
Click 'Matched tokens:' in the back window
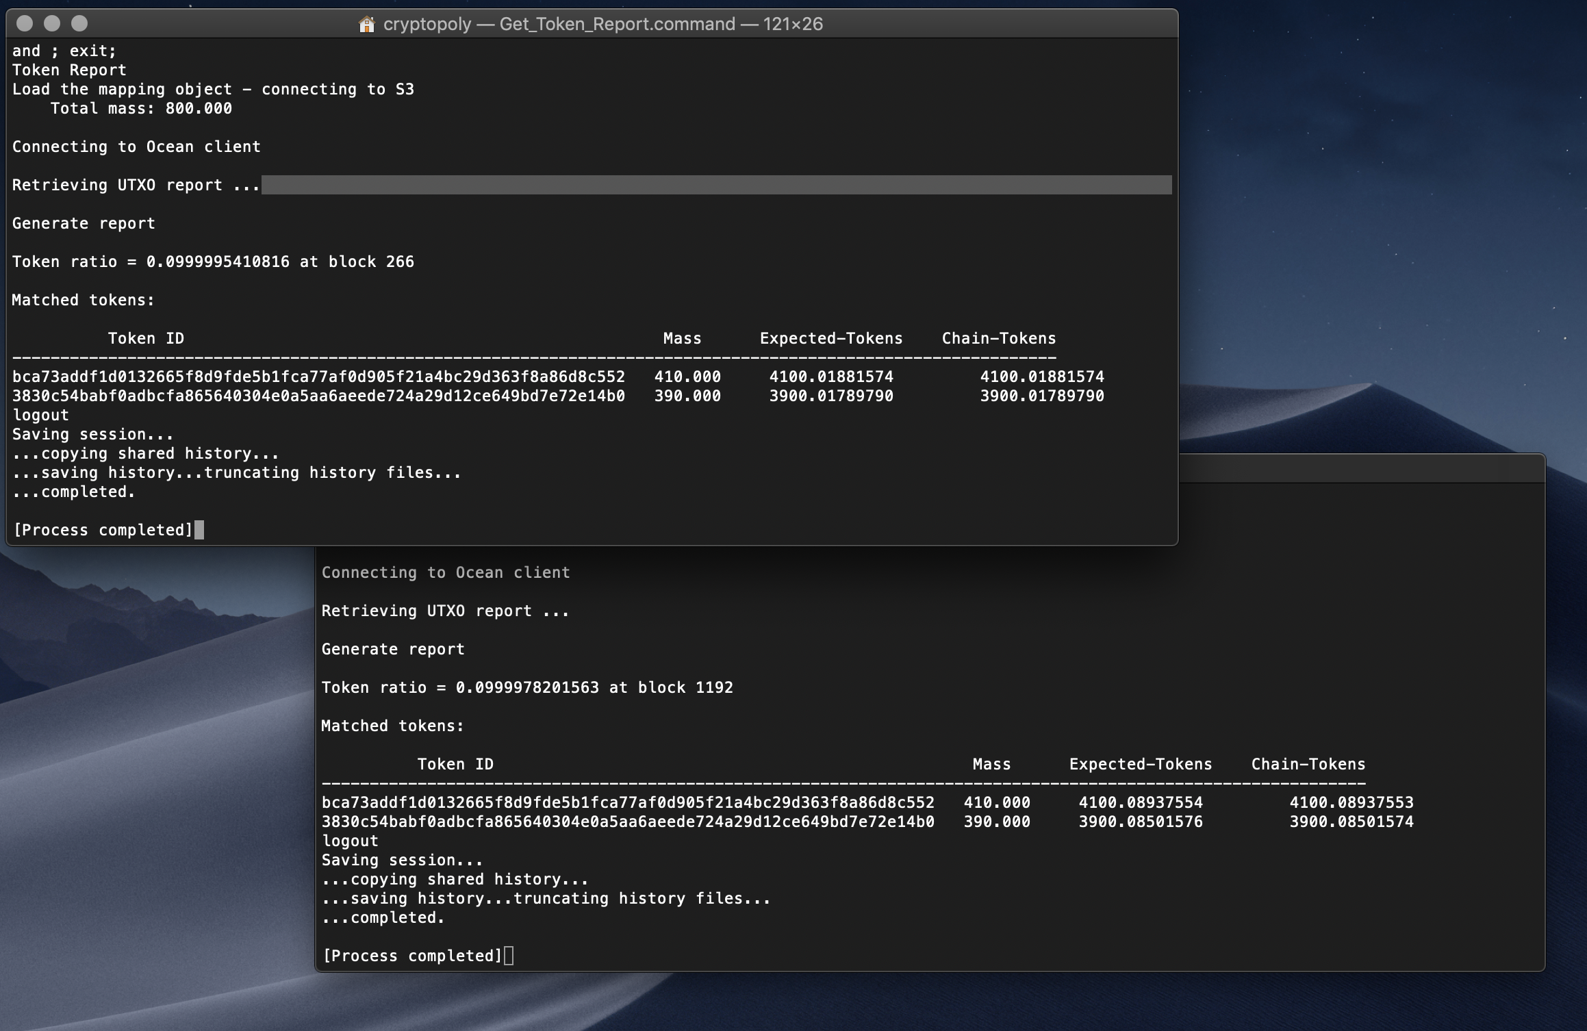393,726
